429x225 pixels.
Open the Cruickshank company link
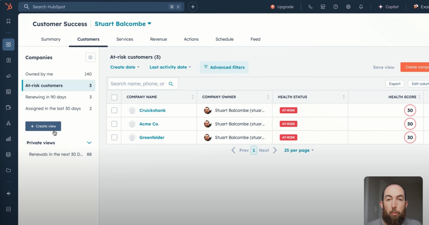pos(153,110)
